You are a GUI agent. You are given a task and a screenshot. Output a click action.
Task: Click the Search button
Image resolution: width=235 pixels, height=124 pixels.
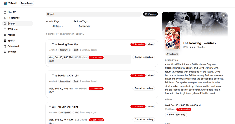tap(151, 14)
